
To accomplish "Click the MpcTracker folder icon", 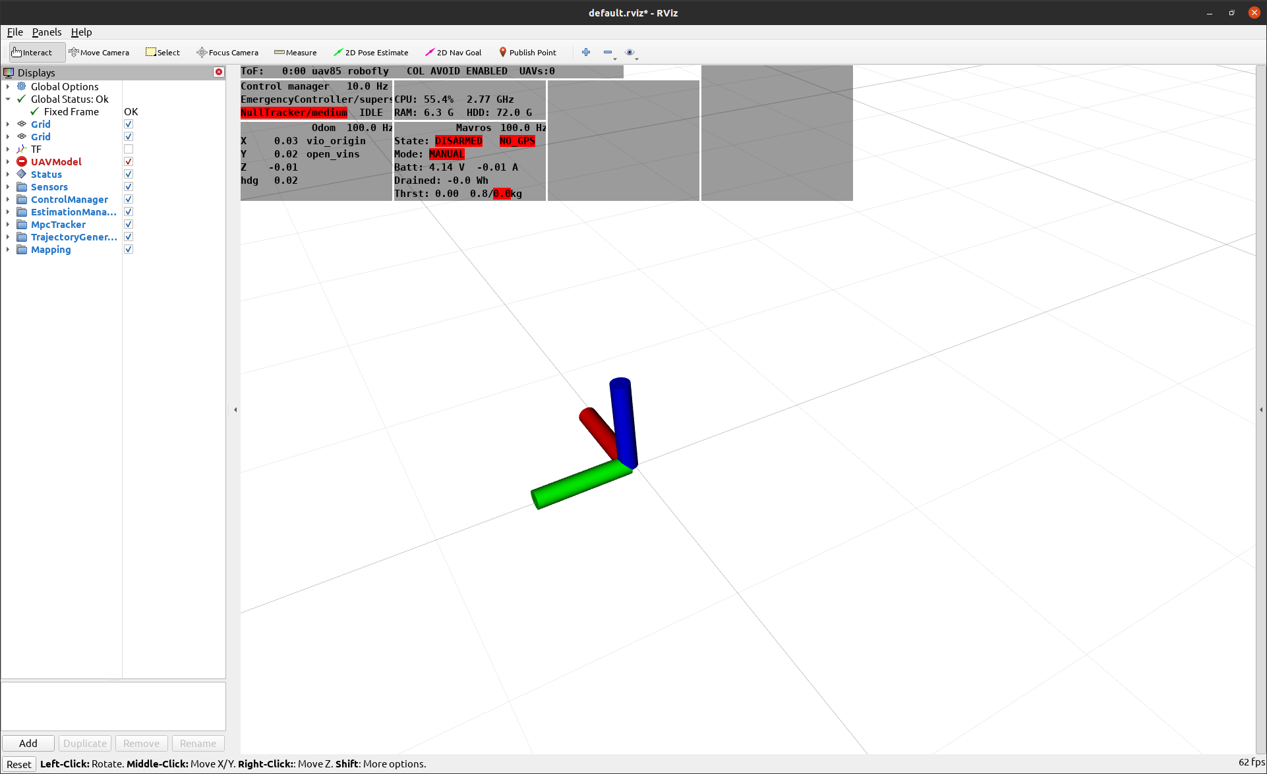I will [x=22, y=224].
